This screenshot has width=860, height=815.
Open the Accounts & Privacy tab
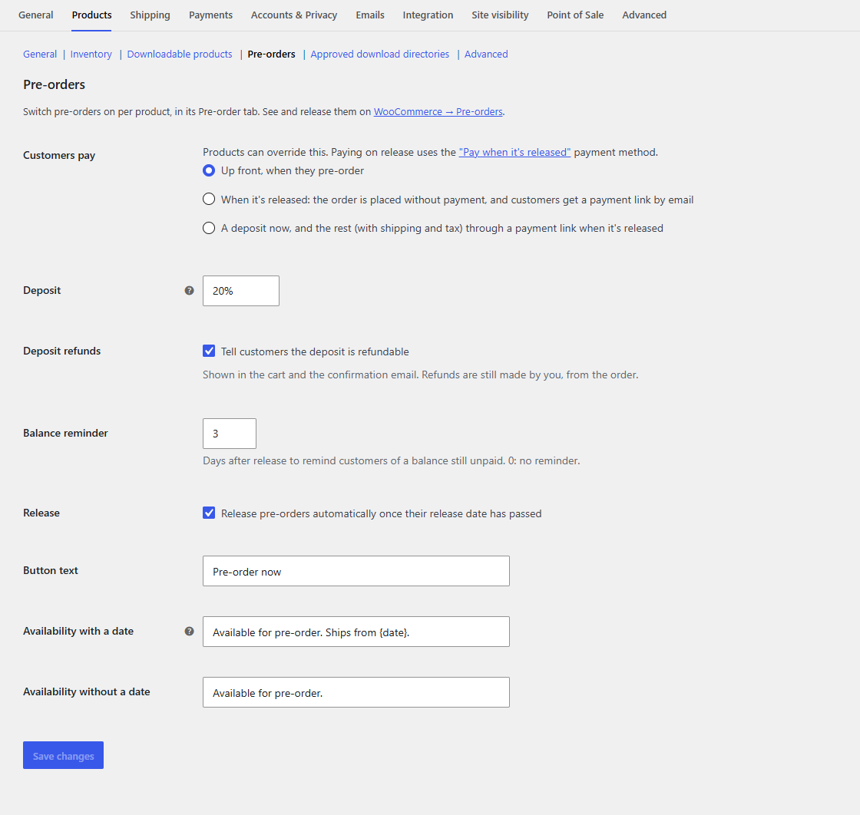[294, 15]
